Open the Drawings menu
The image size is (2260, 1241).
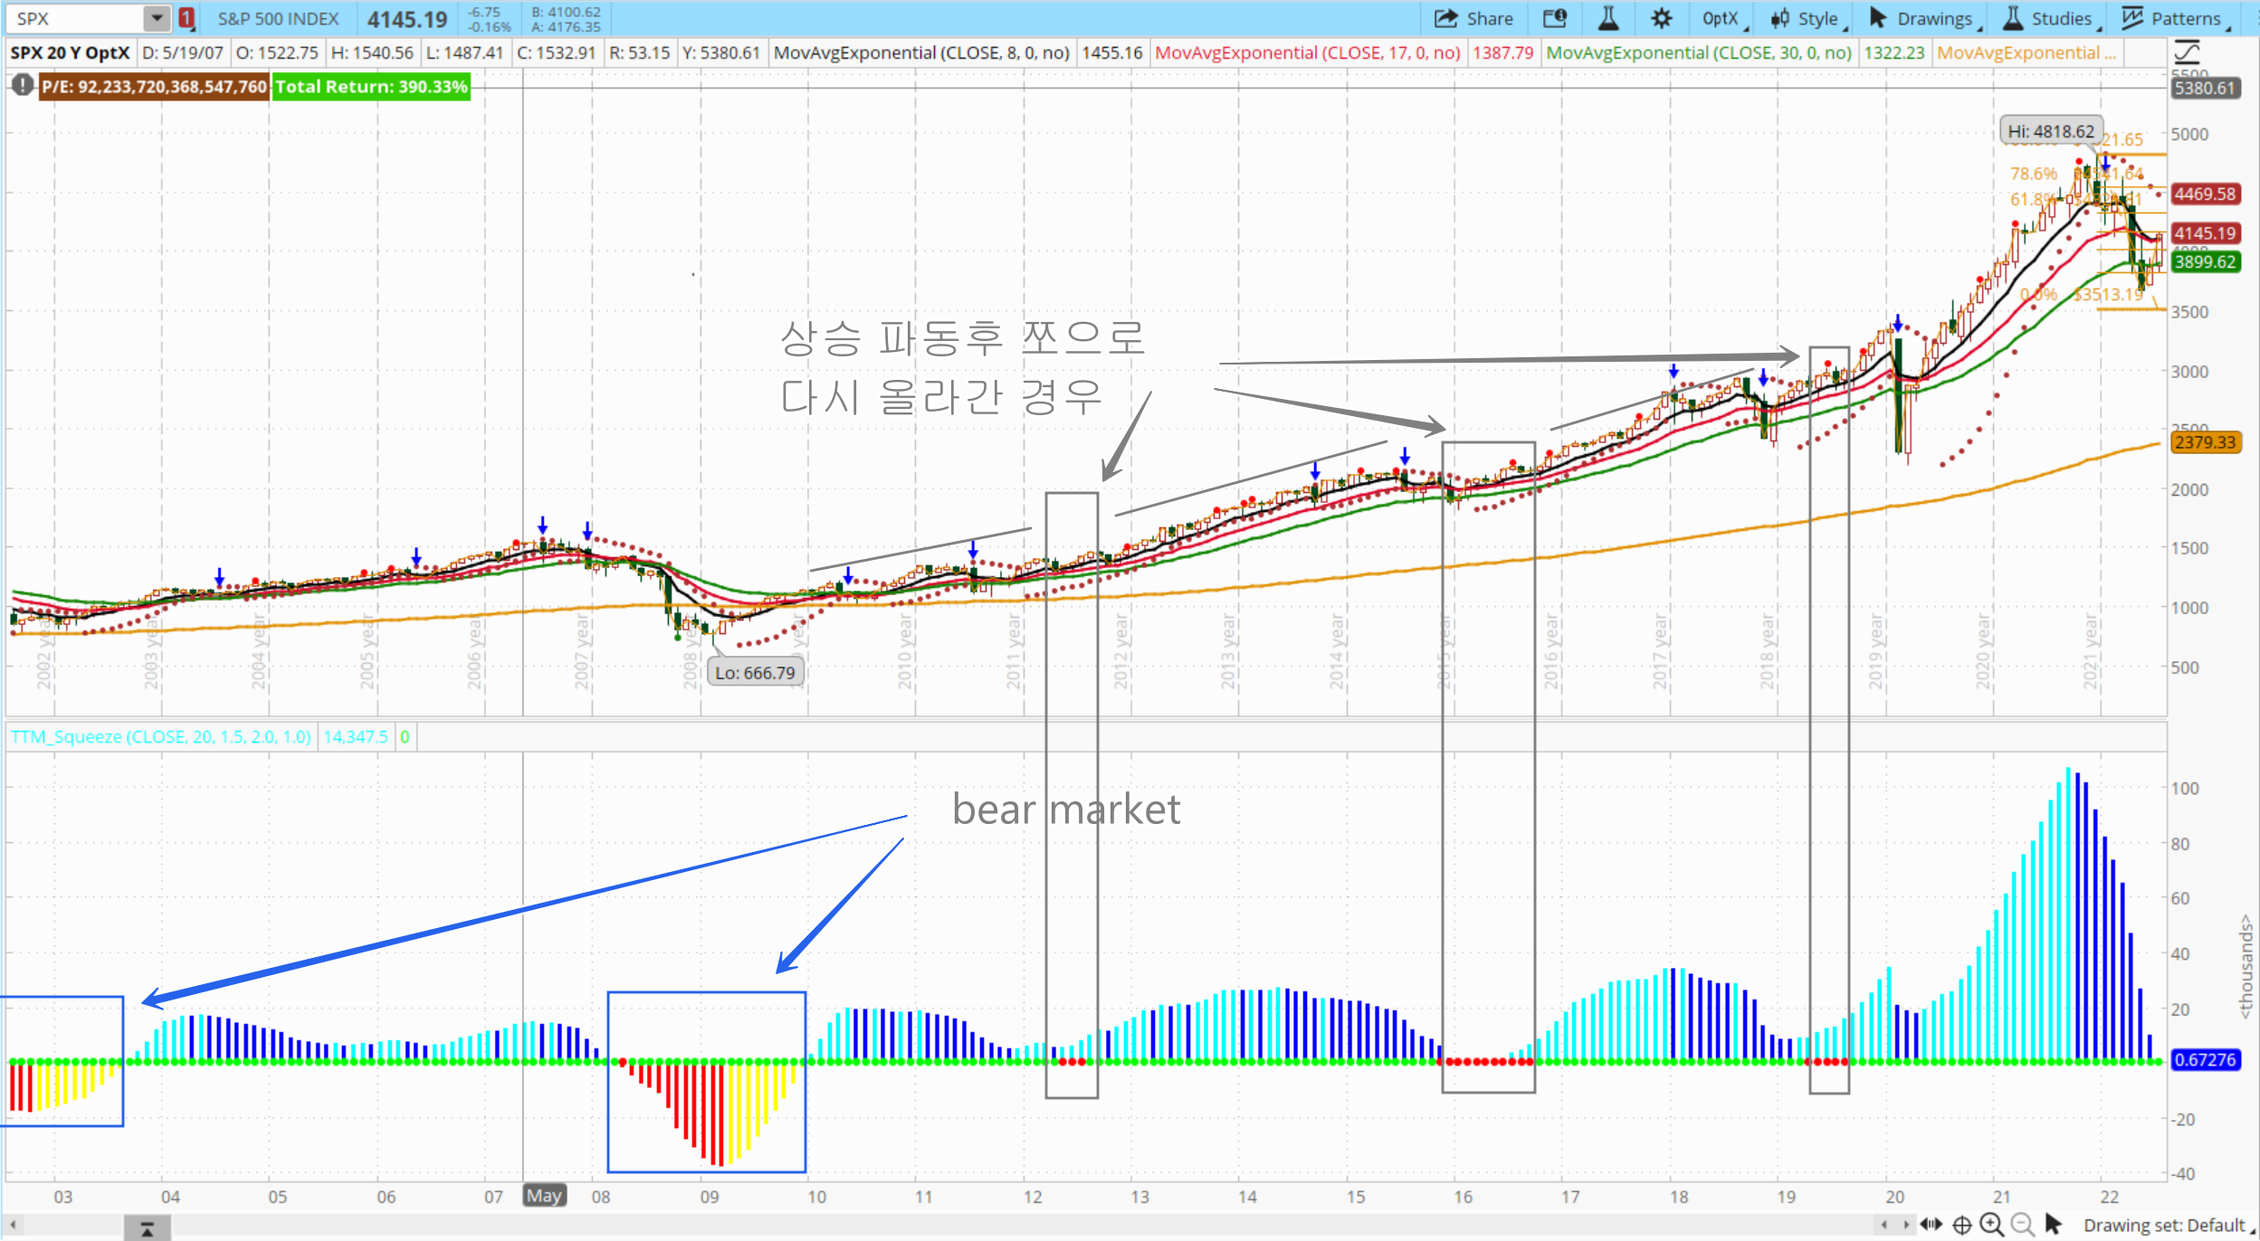point(1922,18)
